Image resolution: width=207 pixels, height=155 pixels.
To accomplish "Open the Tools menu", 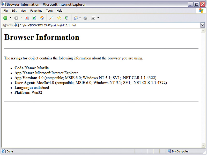I will click(49, 11).
